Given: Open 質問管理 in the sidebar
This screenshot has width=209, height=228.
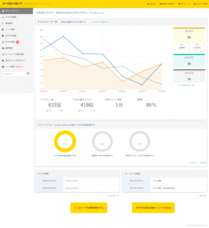Looking at the screenshot, I should [x=16, y=48].
